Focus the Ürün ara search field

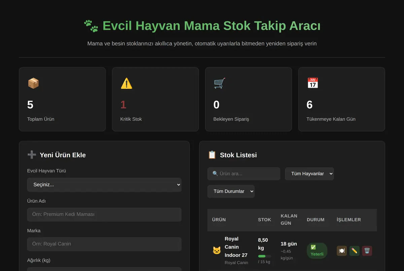[244, 173]
